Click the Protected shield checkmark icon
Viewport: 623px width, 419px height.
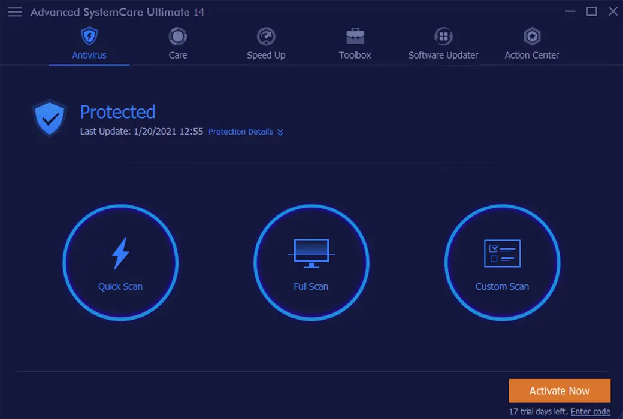pyautogui.click(x=49, y=118)
